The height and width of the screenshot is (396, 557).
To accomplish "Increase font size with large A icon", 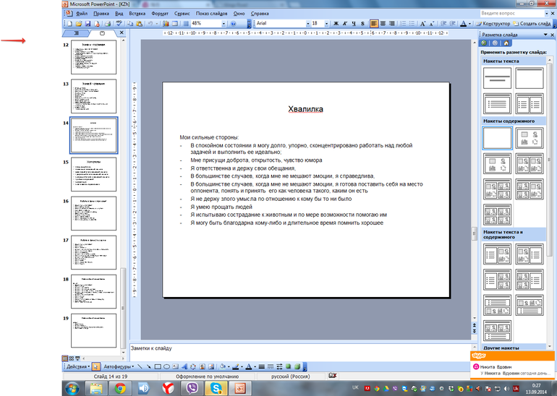I will pos(422,23).
